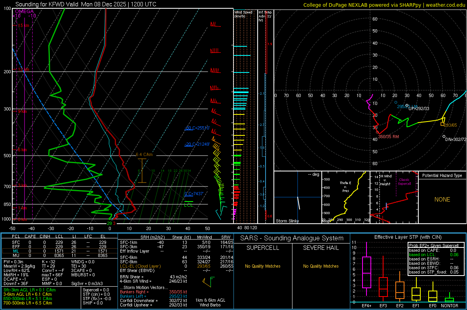The image size is (467, 310).
Task: Click the 9 km height label
Action: pos(22,111)
